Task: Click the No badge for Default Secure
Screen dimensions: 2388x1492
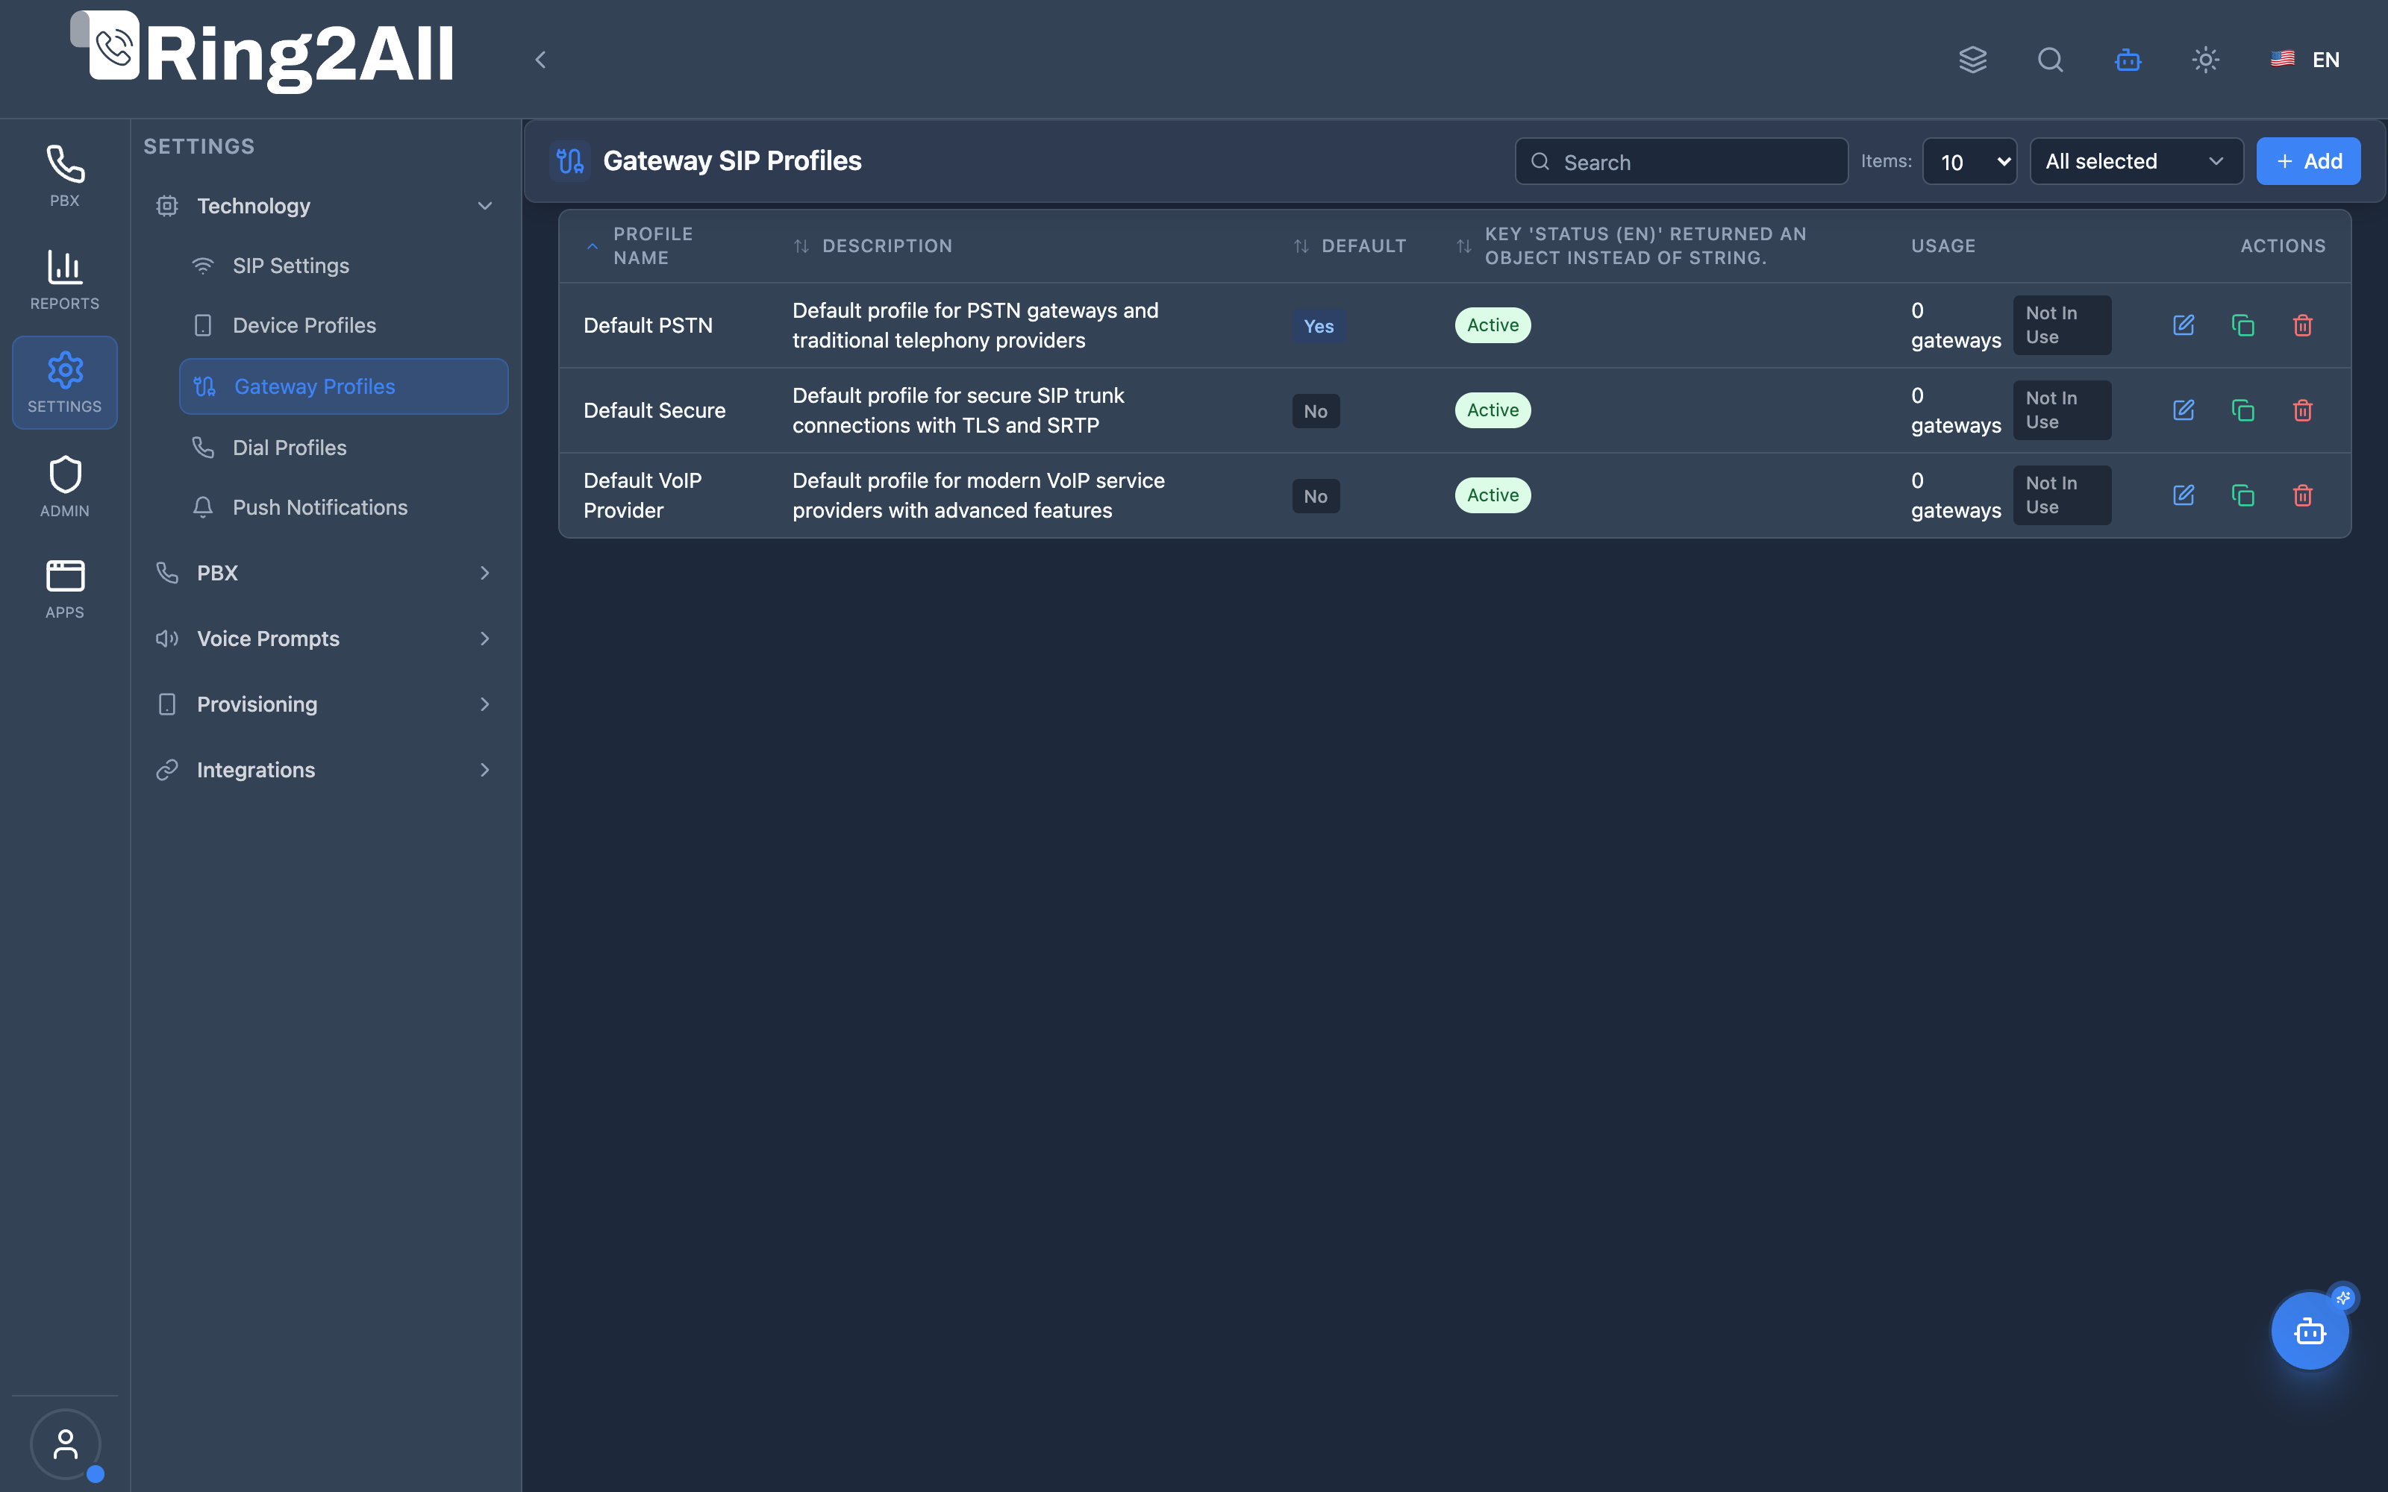Action: [x=1316, y=412]
